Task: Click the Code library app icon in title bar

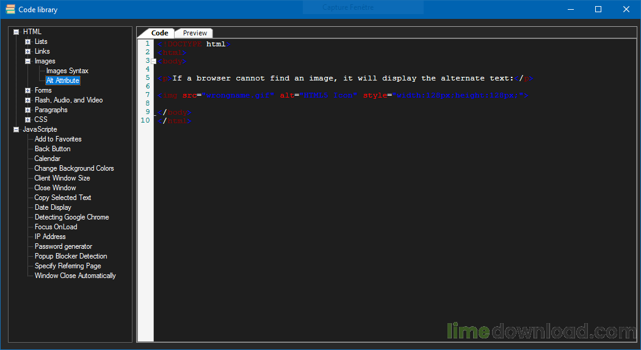Action: pos(10,9)
